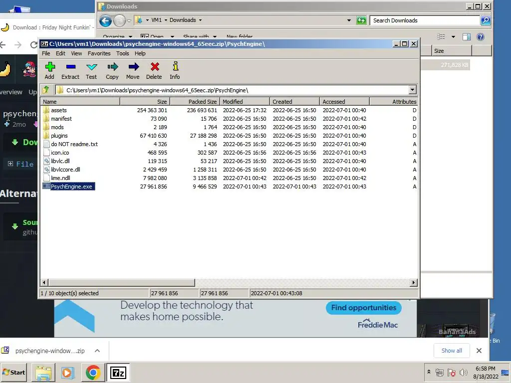Sort by Attributes column
Viewport: 511px width, 383px height.
tap(394, 102)
